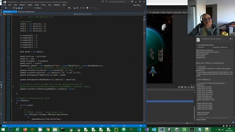The image size is (235, 132).
Task: Open Firefox from the taskbar
Action: (25, 129)
